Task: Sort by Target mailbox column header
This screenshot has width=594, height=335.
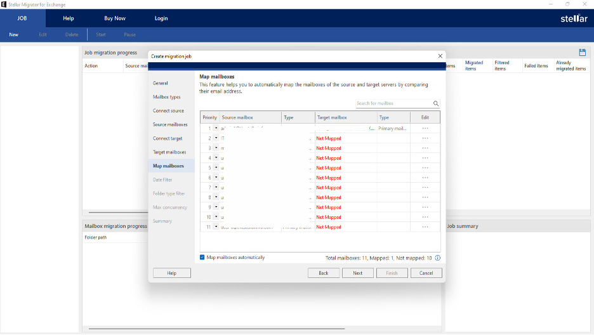Action: [346, 117]
